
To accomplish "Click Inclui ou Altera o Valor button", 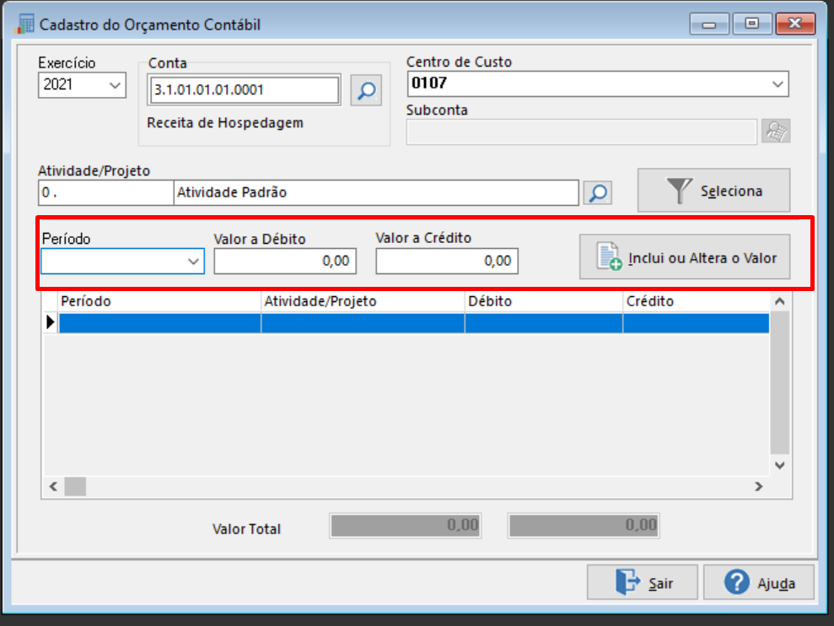I will click(x=685, y=257).
